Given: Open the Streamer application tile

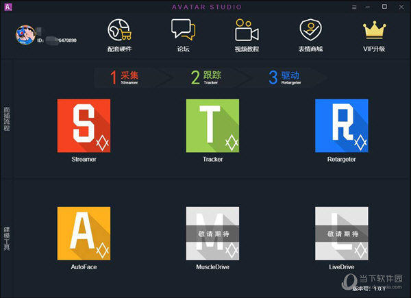Looking at the screenshot, I should [84, 125].
